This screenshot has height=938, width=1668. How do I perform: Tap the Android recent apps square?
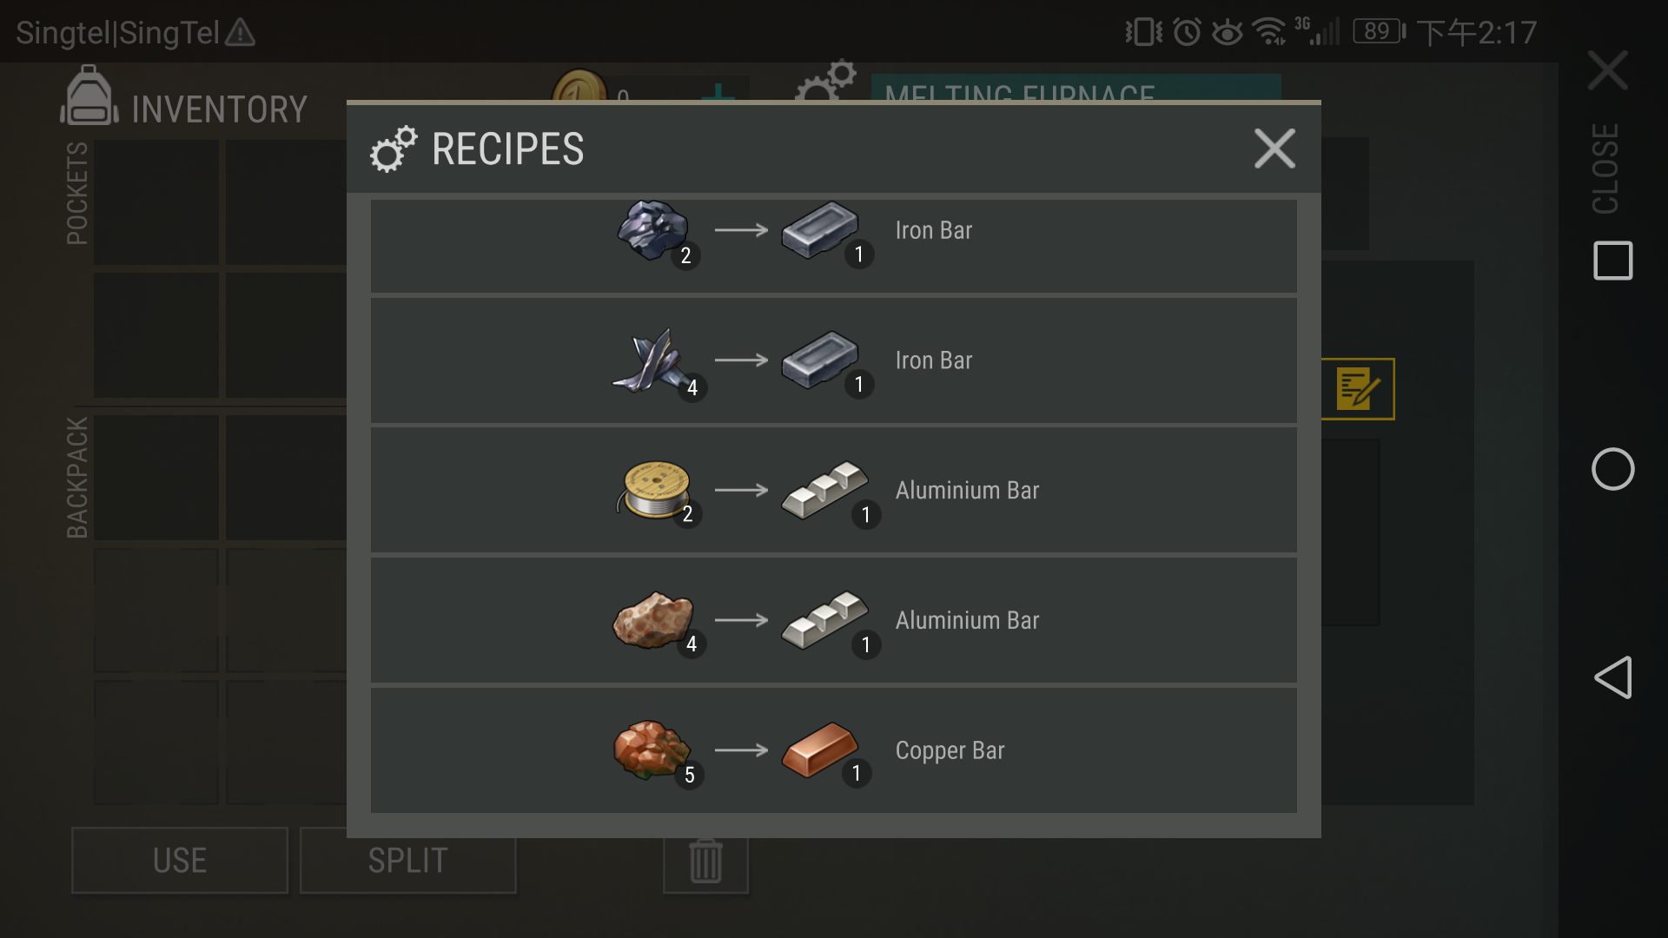pos(1613,261)
